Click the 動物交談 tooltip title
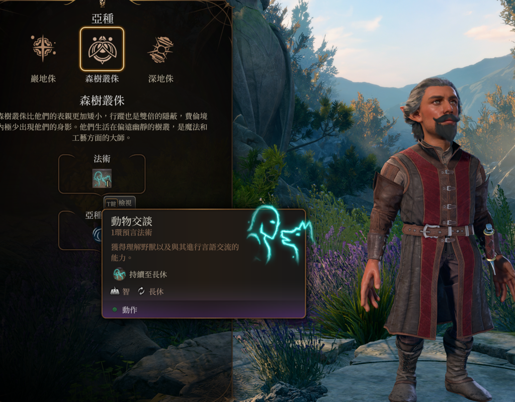The width and height of the screenshot is (515, 402). [131, 221]
